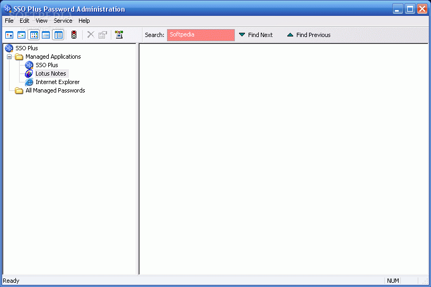Click the NUM indicator in status bar
Image resolution: width=431 pixels, height=287 pixels.
pyautogui.click(x=393, y=281)
